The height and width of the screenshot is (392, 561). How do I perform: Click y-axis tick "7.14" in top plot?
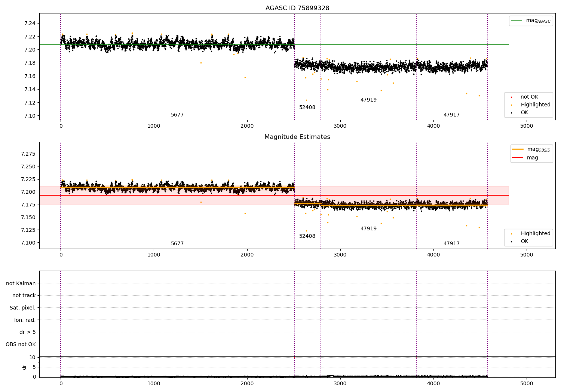pyautogui.click(x=30, y=90)
